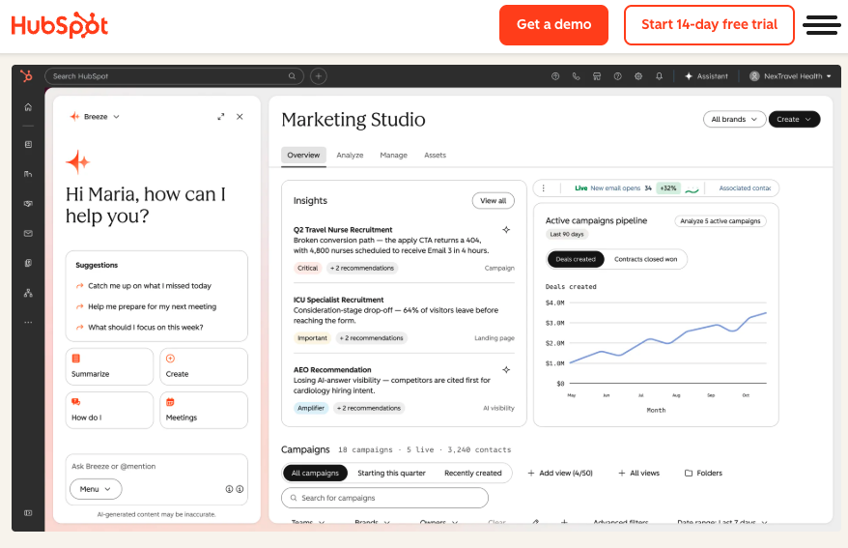Switch to the Assets tab
848x548 pixels.
tap(435, 156)
